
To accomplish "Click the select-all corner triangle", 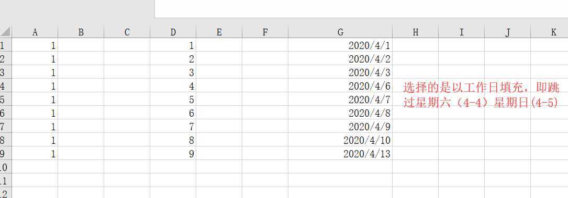I will pos(5,32).
